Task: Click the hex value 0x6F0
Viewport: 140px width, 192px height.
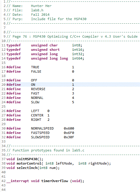Action: click(x=69, y=133)
